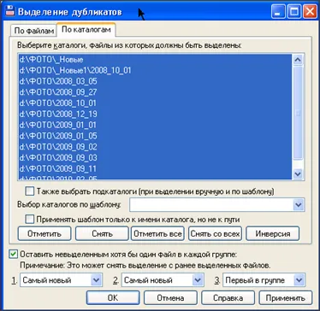Viewport: 320px width, 311px height.
Task: Click the Отметить button
Action: pyautogui.click(x=44, y=234)
